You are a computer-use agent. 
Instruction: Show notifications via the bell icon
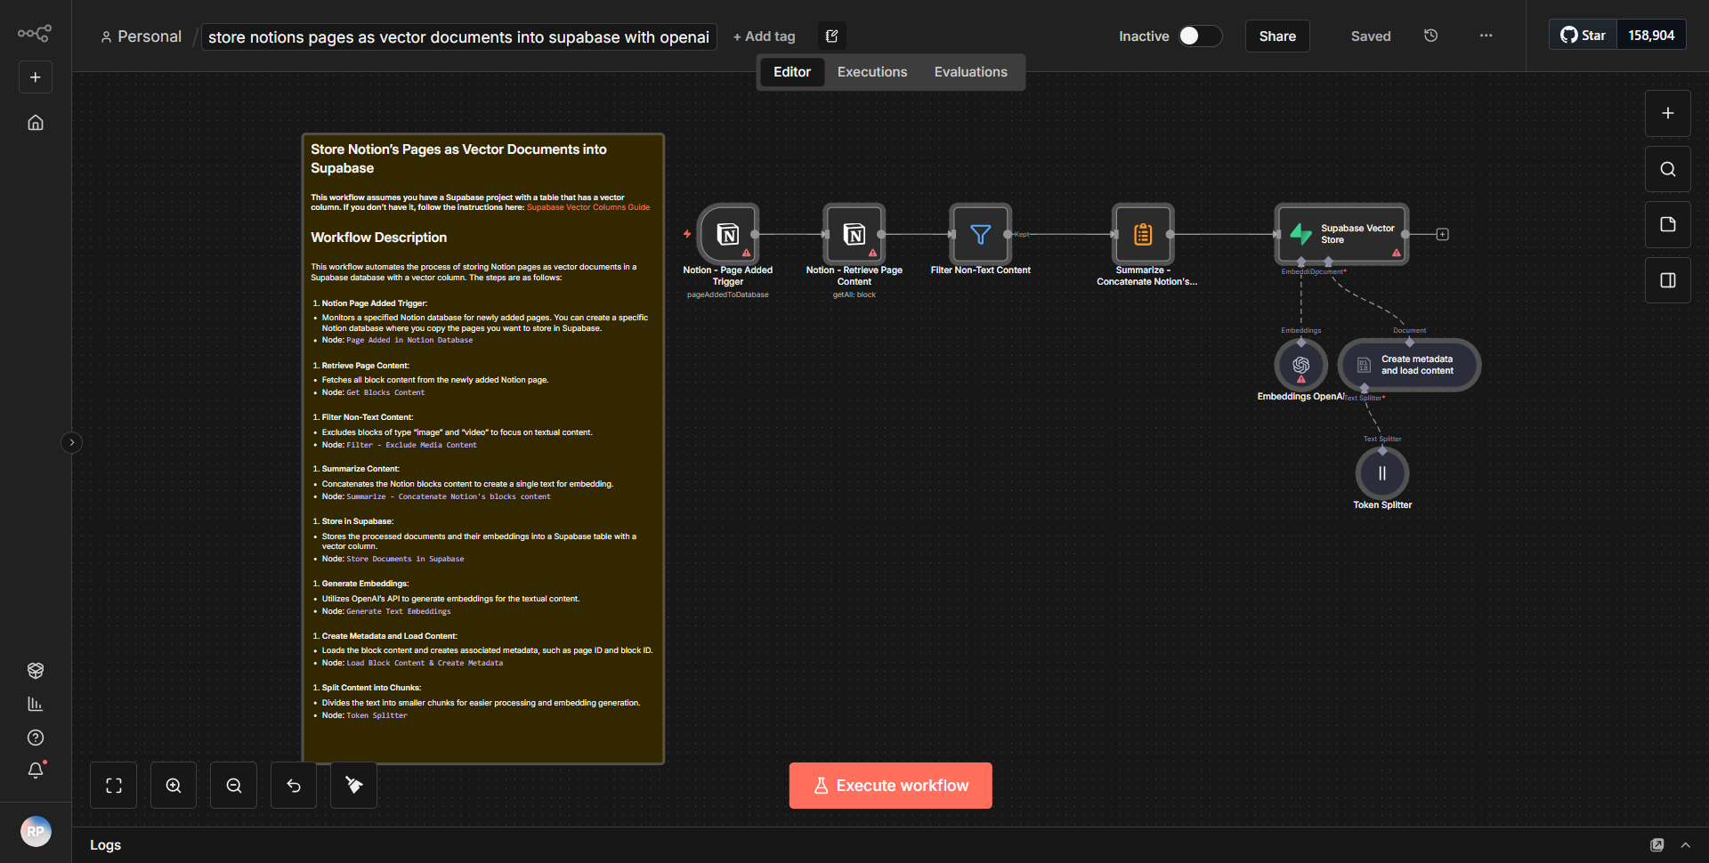(36, 770)
